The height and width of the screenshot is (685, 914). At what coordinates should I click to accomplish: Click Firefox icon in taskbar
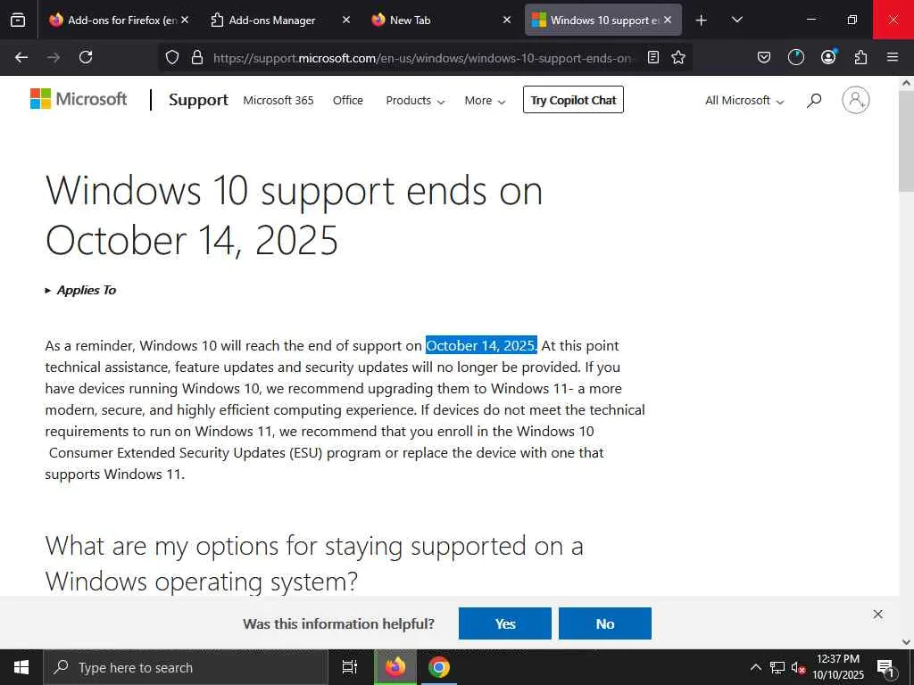[x=395, y=667]
